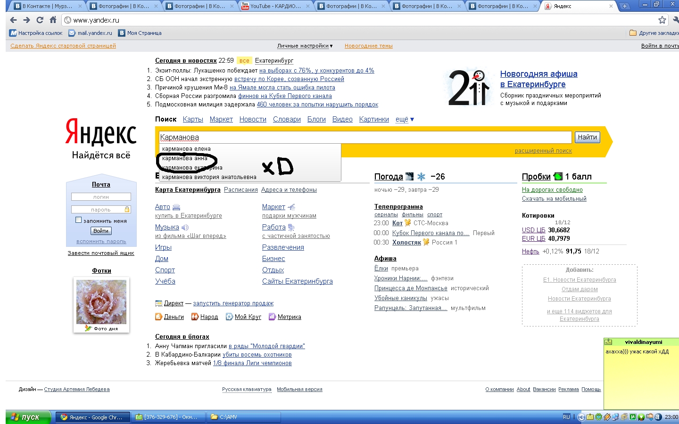Screen dimensions: 679x424
Task: Reload the page with the refresh icon
Action: coord(40,20)
